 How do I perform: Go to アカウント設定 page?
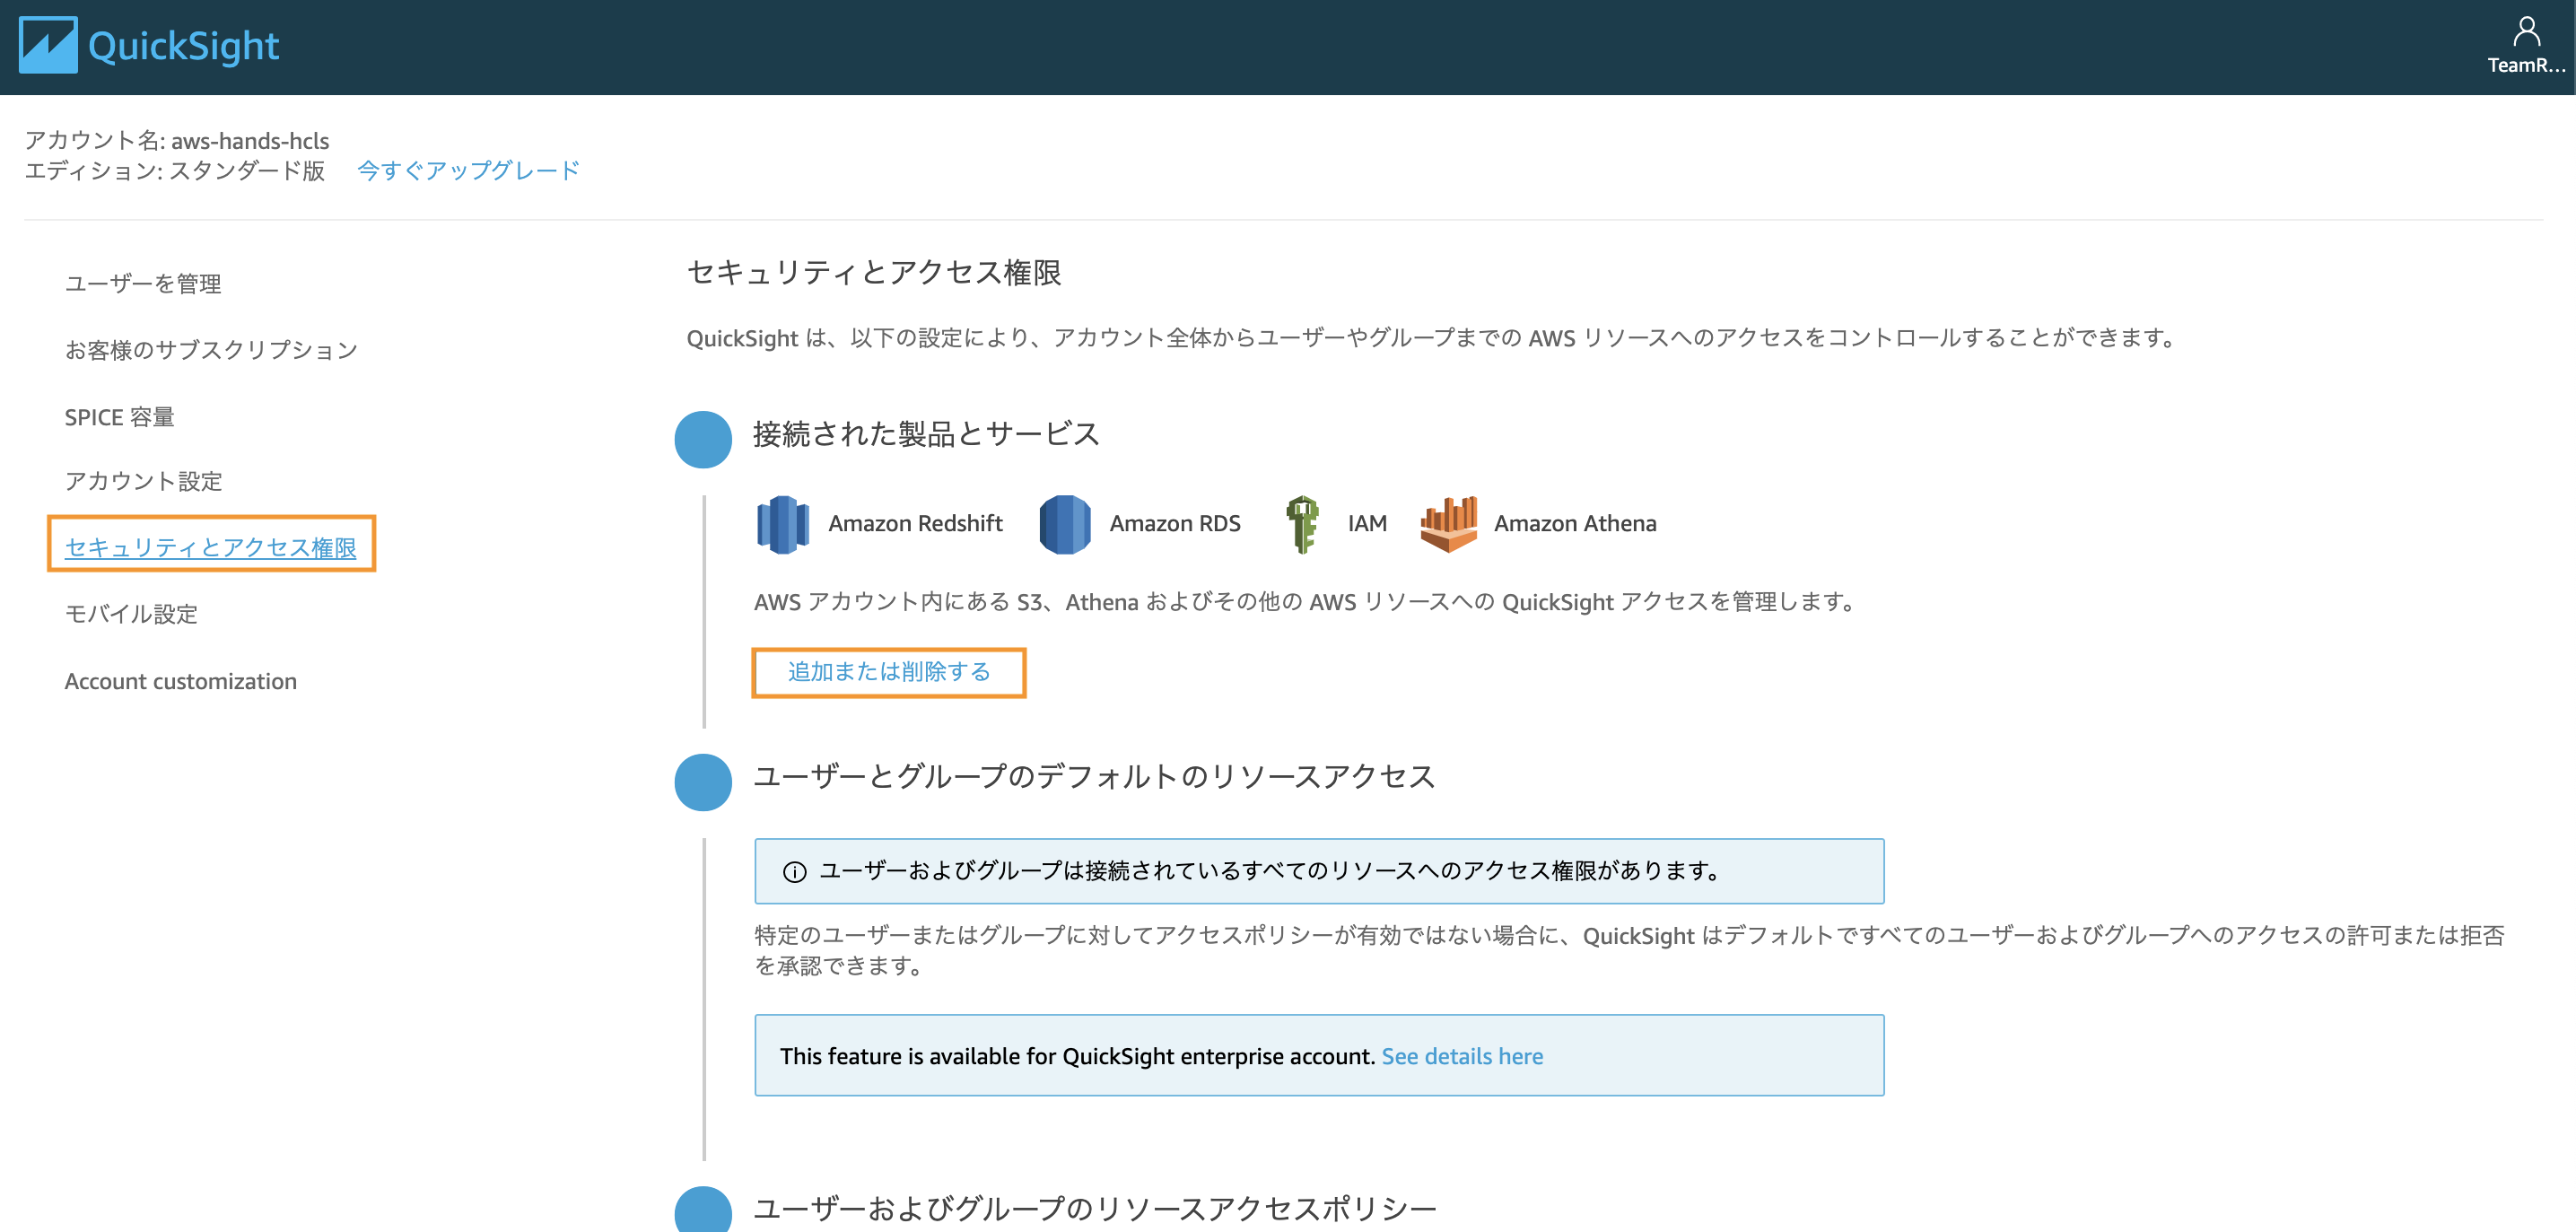pos(143,481)
